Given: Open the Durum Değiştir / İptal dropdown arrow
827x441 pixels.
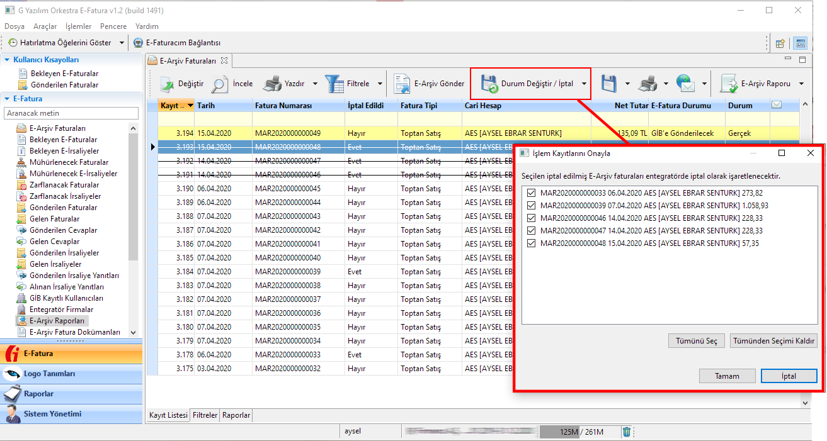Looking at the screenshot, I should pyautogui.click(x=585, y=84).
